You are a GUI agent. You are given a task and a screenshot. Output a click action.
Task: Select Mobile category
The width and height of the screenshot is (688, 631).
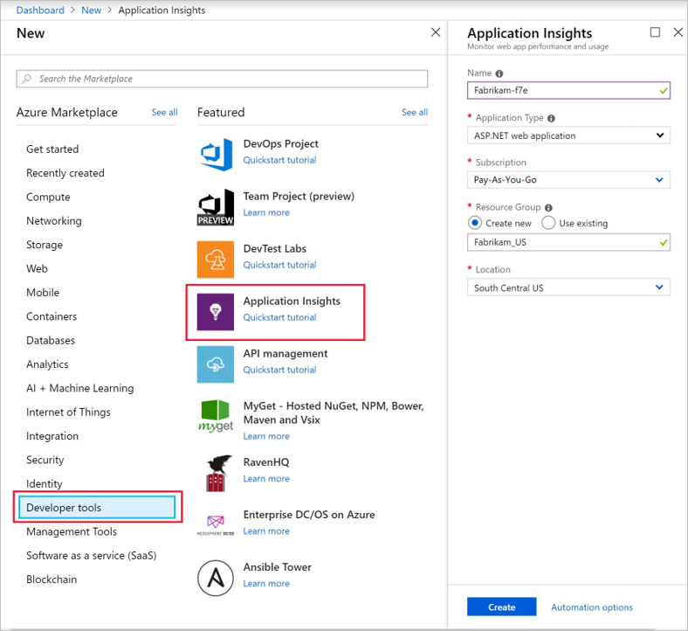43,293
